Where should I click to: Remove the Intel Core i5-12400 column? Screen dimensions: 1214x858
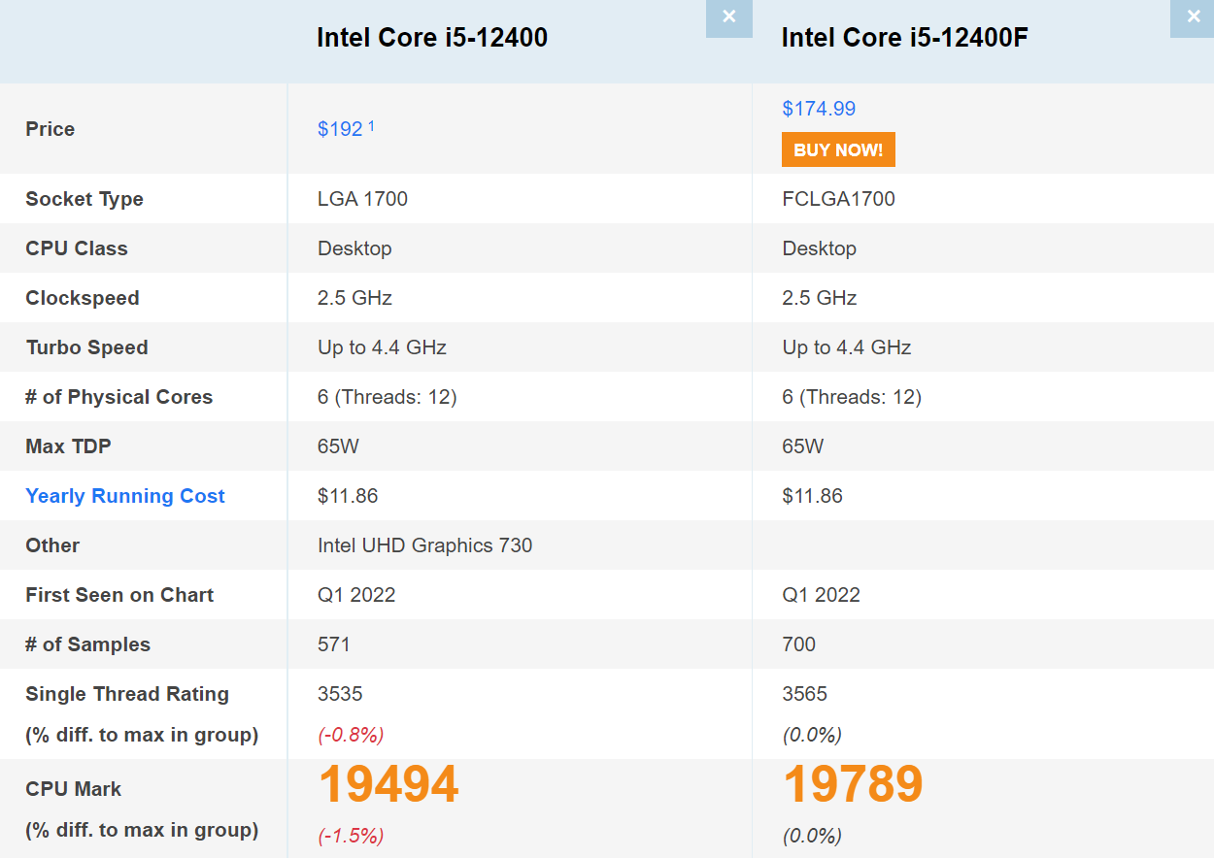[x=729, y=18]
